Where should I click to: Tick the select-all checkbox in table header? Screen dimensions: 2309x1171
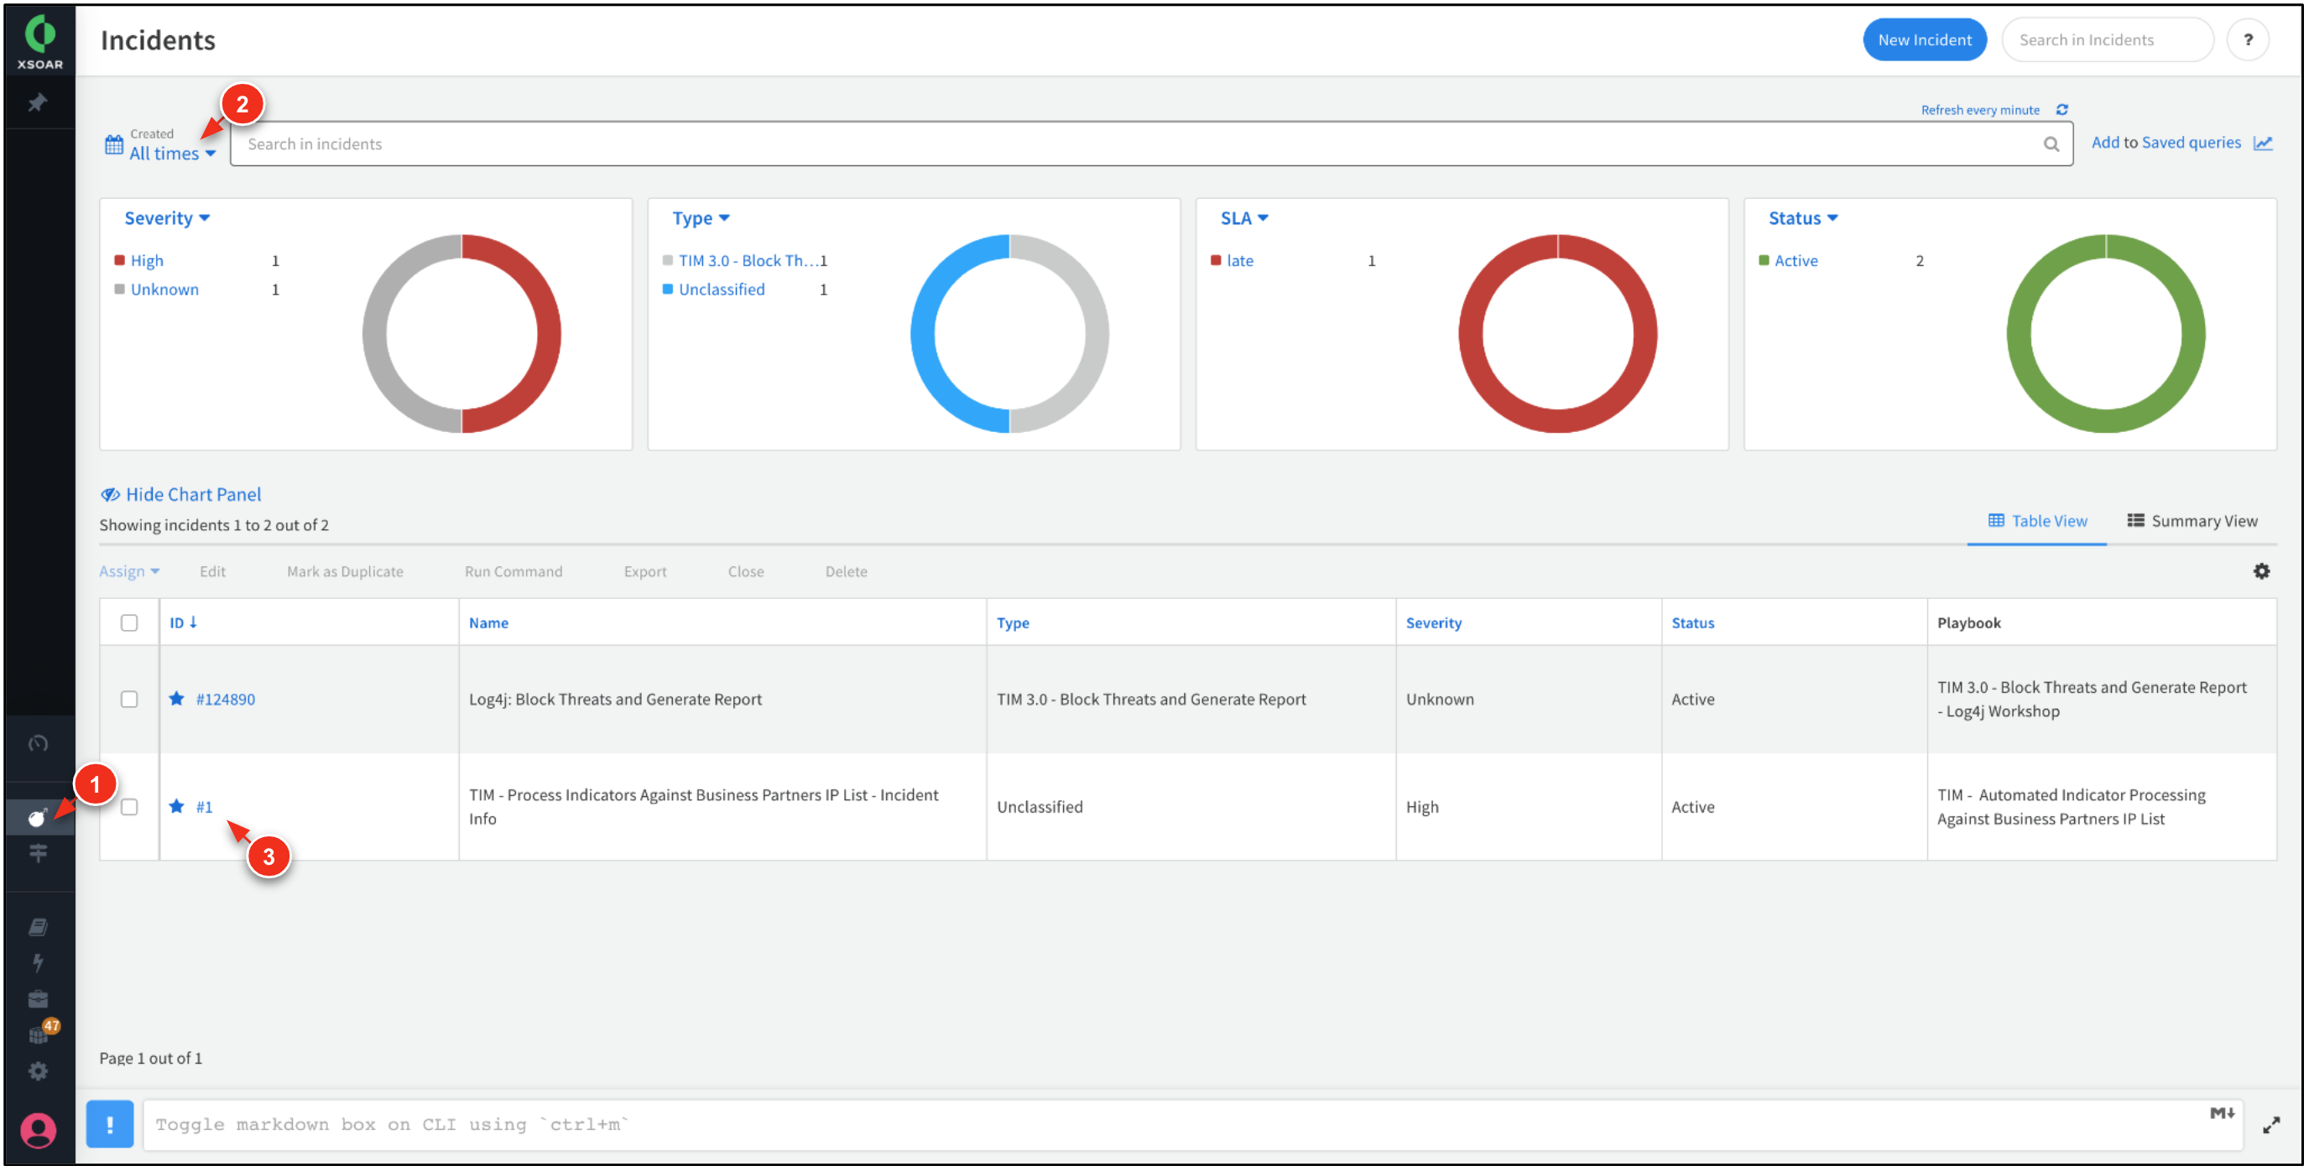129,622
